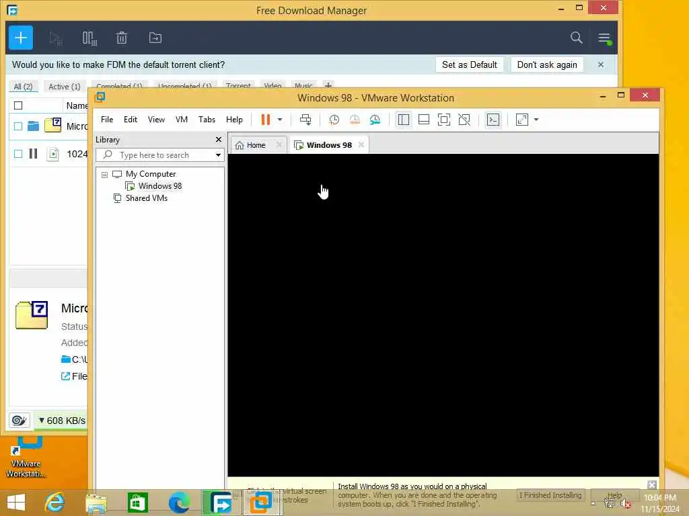Select Windows 98 in the Library tree
The height and width of the screenshot is (516, 689).
point(160,186)
